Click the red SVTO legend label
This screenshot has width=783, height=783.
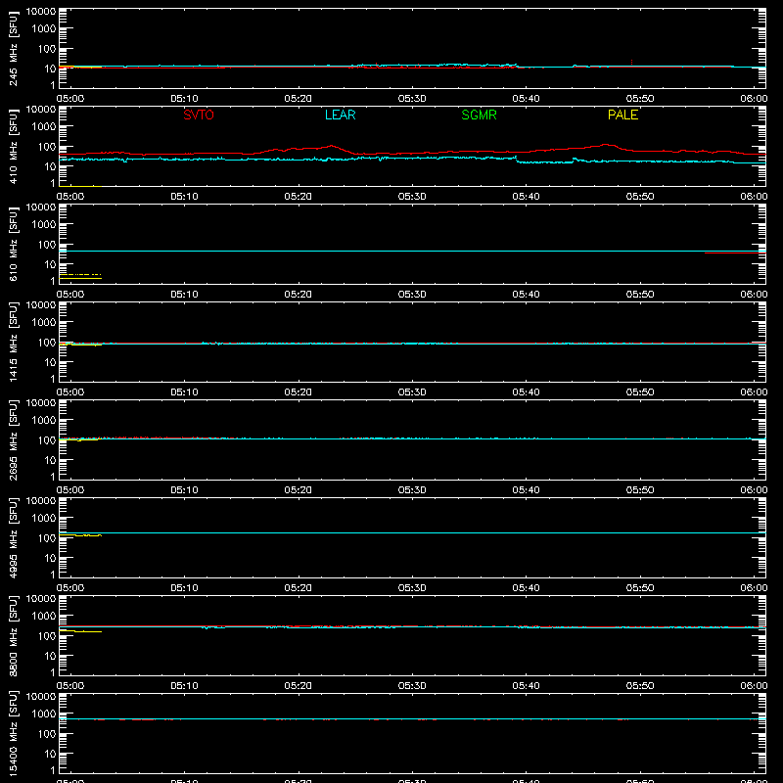199,115
